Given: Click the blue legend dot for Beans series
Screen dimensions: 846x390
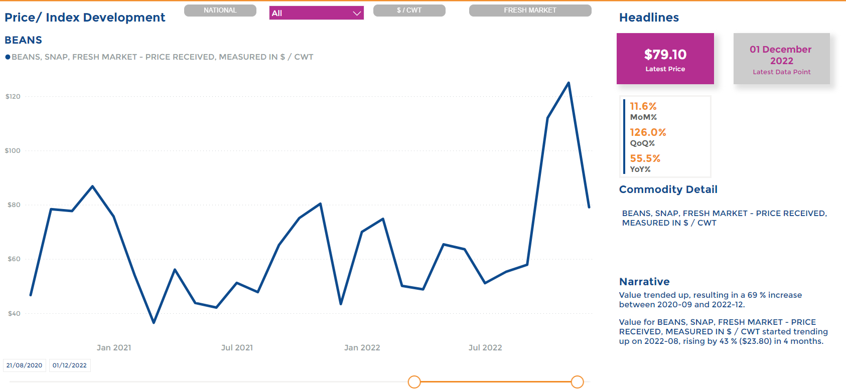Looking at the screenshot, I should click(x=8, y=57).
